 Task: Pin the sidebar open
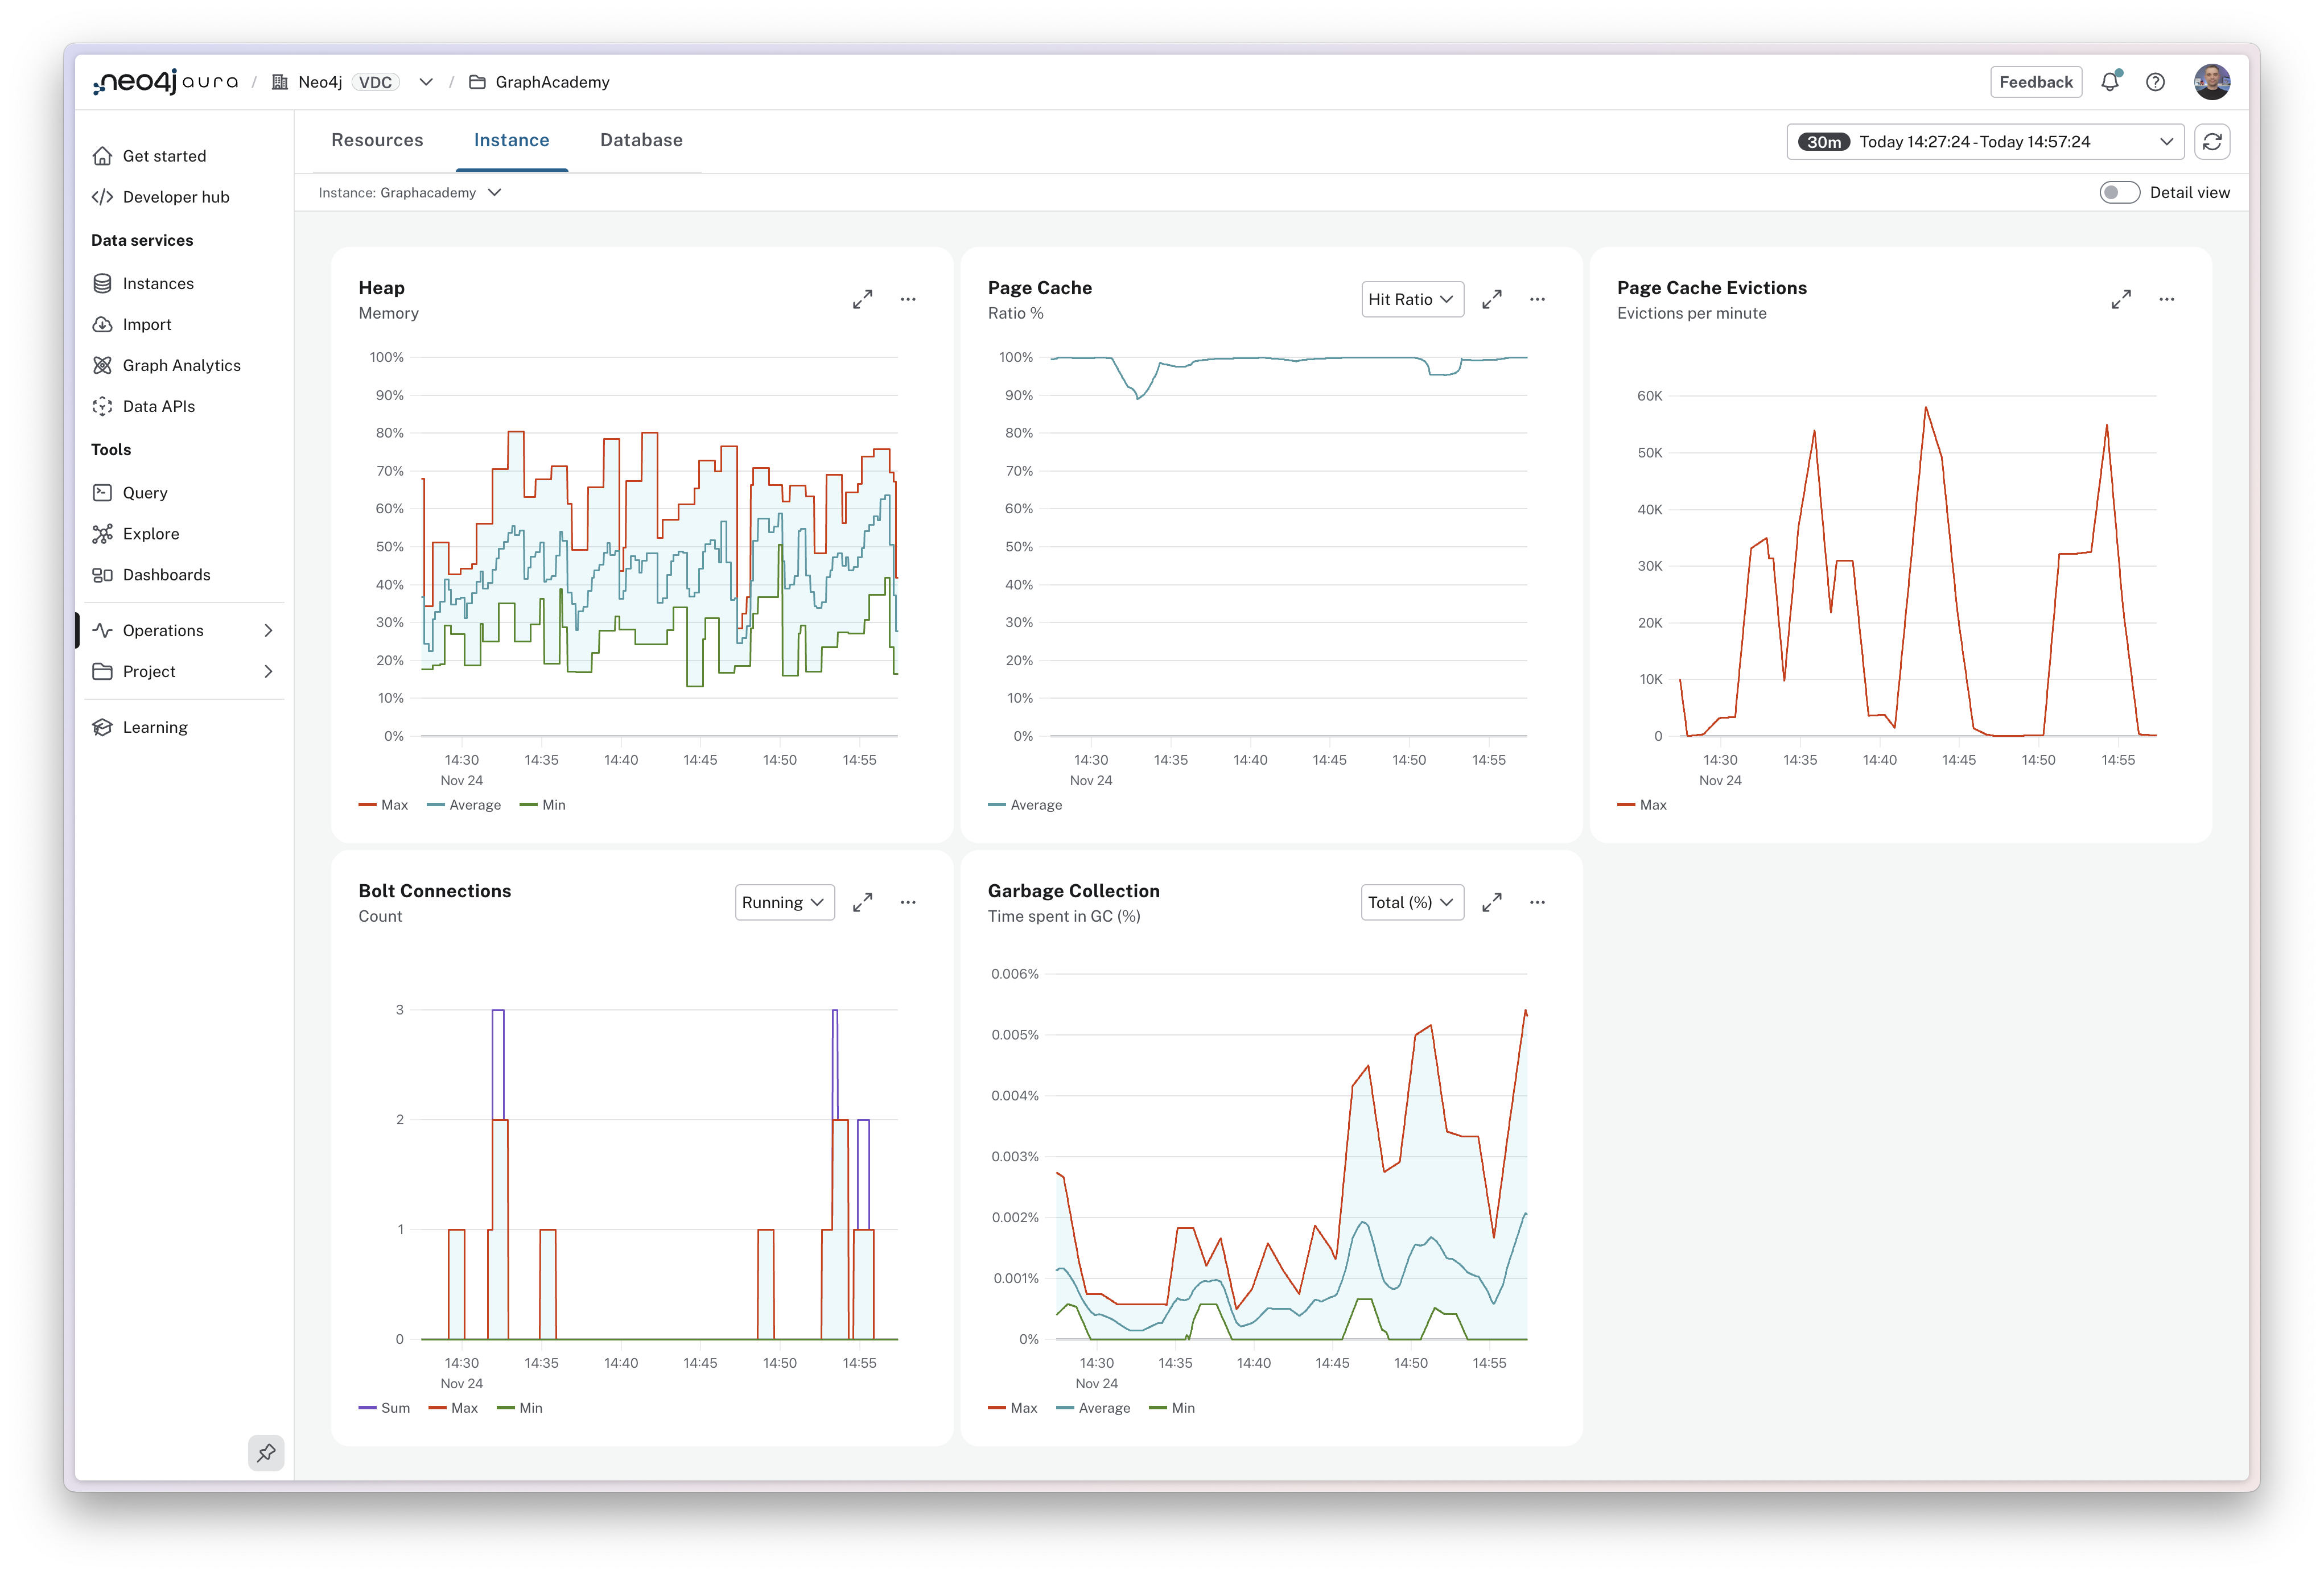266,1453
